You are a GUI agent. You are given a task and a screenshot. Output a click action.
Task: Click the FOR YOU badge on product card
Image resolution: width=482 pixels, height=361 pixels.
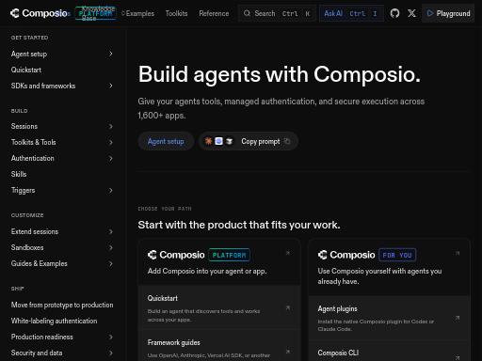[397, 255]
